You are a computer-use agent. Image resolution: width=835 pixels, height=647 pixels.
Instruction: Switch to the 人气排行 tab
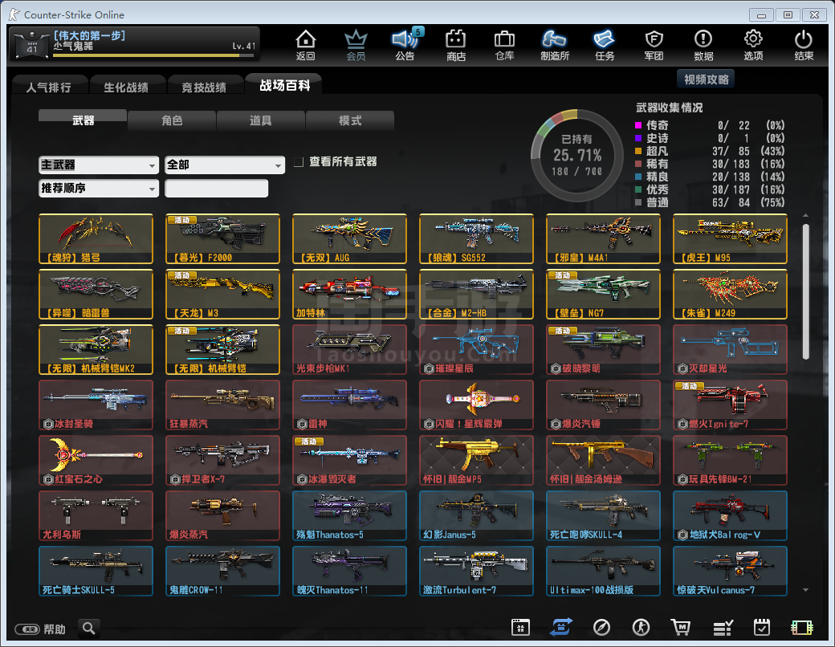point(48,87)
